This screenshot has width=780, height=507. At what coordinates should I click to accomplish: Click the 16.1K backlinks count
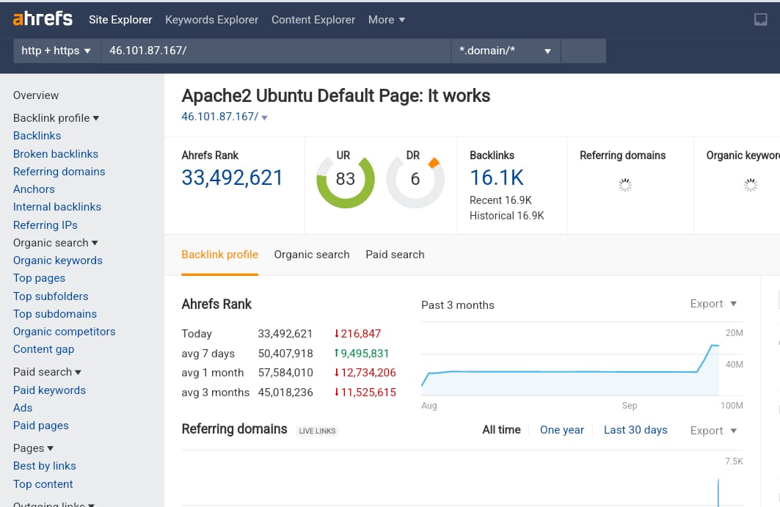496,178
